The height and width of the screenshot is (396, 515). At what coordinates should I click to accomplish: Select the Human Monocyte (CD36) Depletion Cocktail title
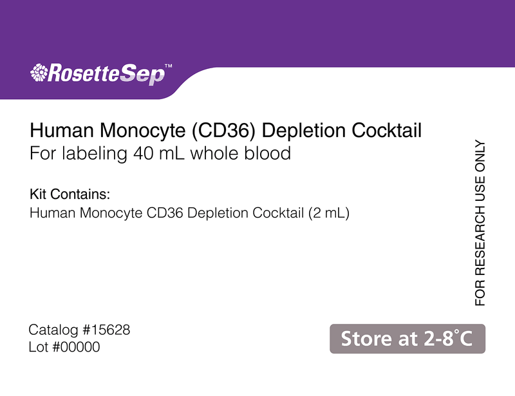point(226,131)
